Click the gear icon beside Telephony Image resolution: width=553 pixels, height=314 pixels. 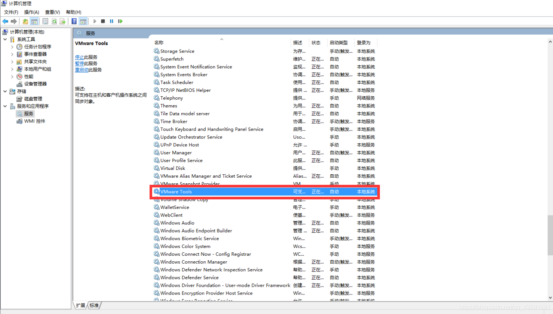coord(157,98)
